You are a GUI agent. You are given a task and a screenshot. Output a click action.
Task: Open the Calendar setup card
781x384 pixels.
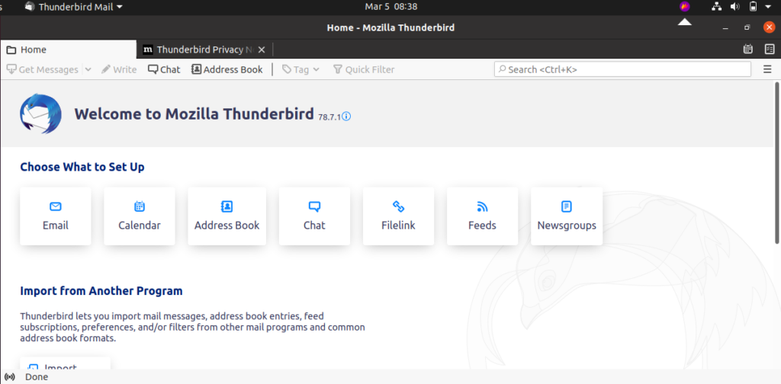click(140, 216)
